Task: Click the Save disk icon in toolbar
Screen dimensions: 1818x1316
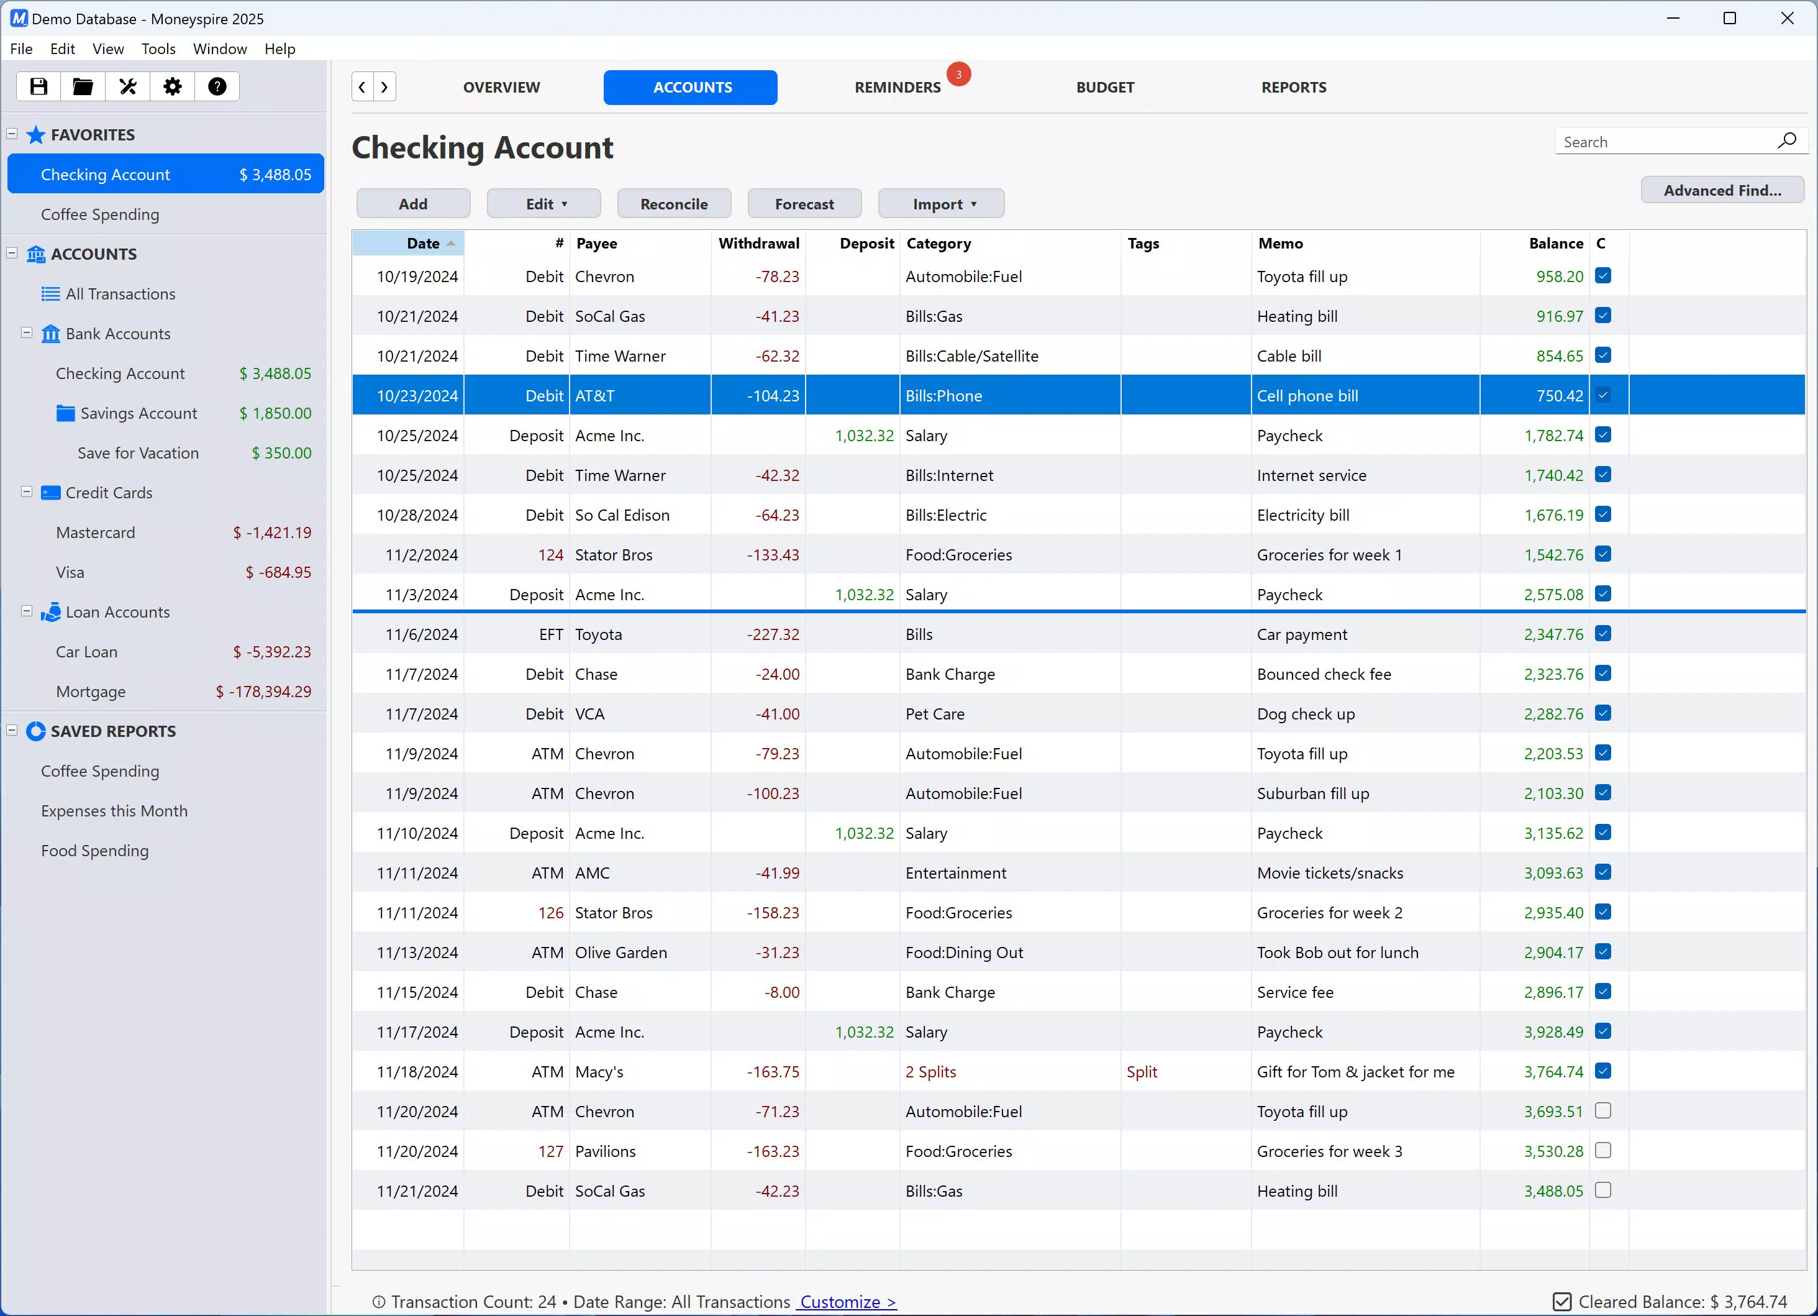Action: 39,86
